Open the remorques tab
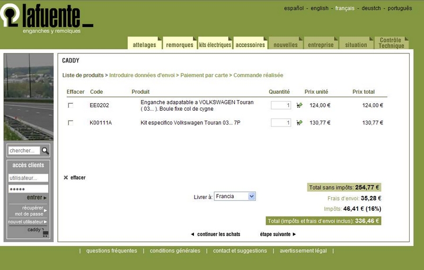This screenshot has width=424, height=270. coord(180,43)
